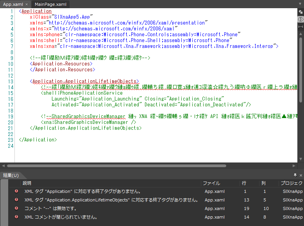Viewport: 304px width, 226px height.
Task: Click line number cell 13 in results
Action: tap(247, 200)
